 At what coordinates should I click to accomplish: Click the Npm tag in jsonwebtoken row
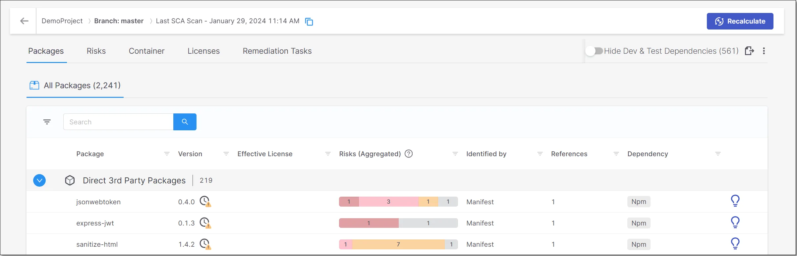pos(639,202)
